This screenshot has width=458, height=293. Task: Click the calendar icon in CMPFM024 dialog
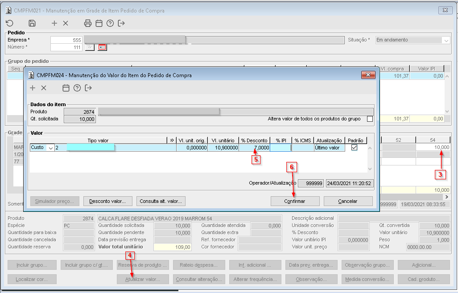(x=66, y=88)
